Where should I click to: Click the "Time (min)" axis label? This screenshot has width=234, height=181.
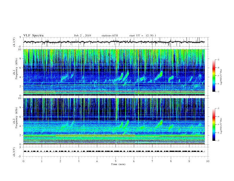point(118,164)
